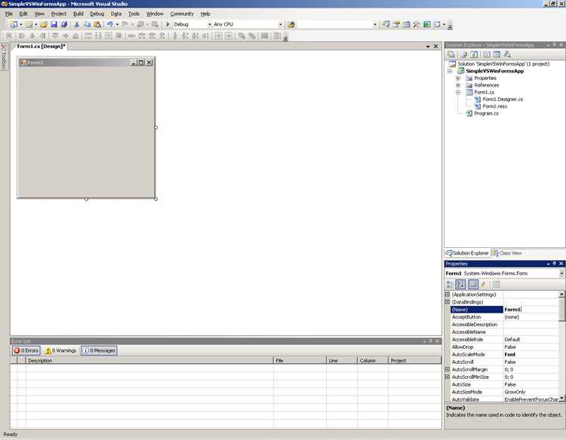Image resolution: width=566 pixels, height=440 pixels.
Task: Click the Form1 (Name) value field
Action: coord(531,310)
